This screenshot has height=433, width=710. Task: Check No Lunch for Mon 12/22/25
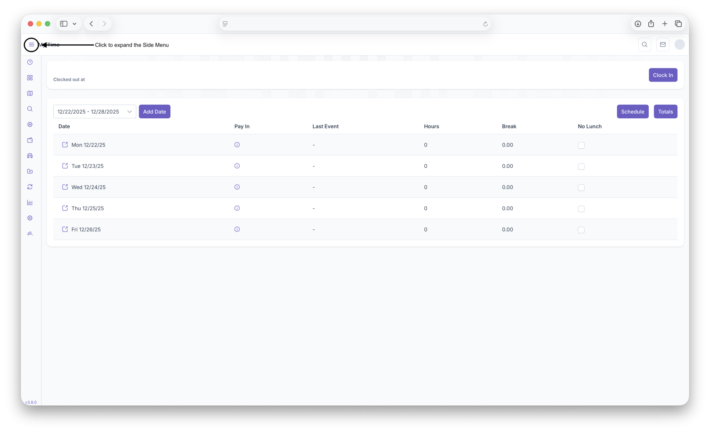click(x=581, y=145)
